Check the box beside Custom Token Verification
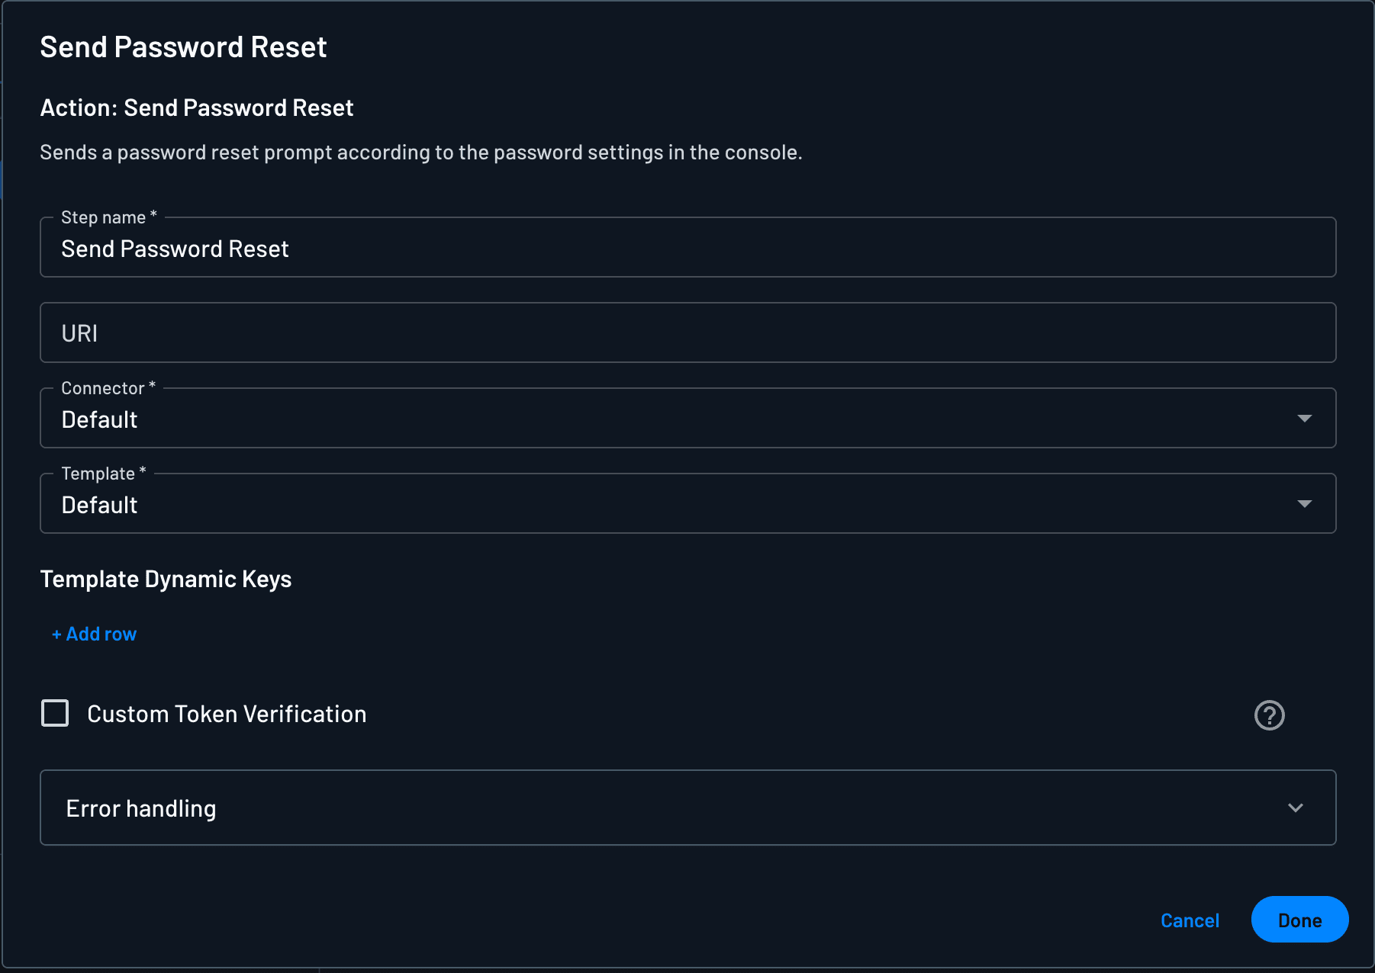The width and height of the screenshot is (1375, 973). tap(54, 714)
